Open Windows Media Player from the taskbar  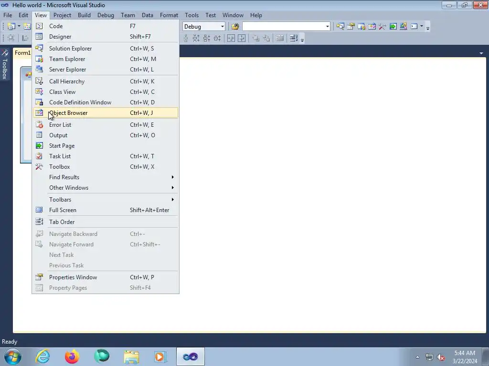(160, 356)
